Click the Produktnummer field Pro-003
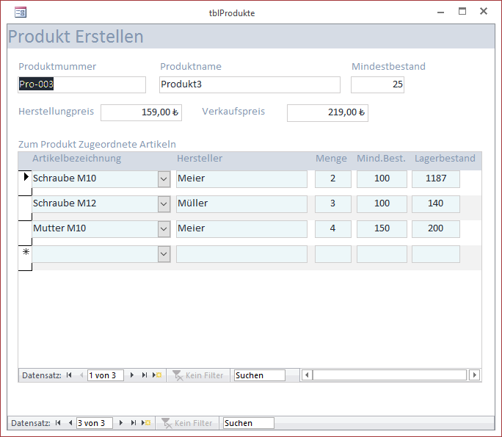Screen dimensions: 502x437 tap(81, 84)
